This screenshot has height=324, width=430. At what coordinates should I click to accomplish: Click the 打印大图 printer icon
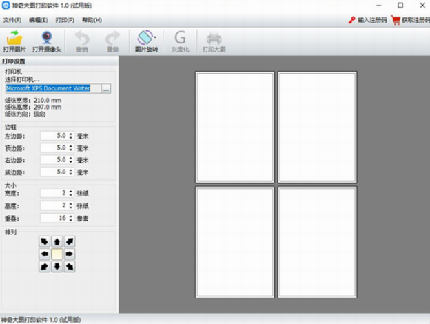click(214, 41)
